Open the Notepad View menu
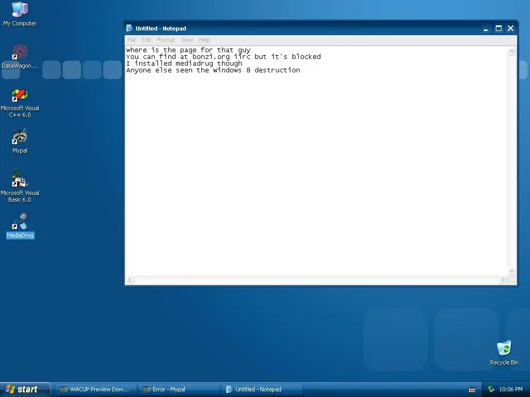Image resolution: width=530 pixels, height=397 pixels. 186,40
